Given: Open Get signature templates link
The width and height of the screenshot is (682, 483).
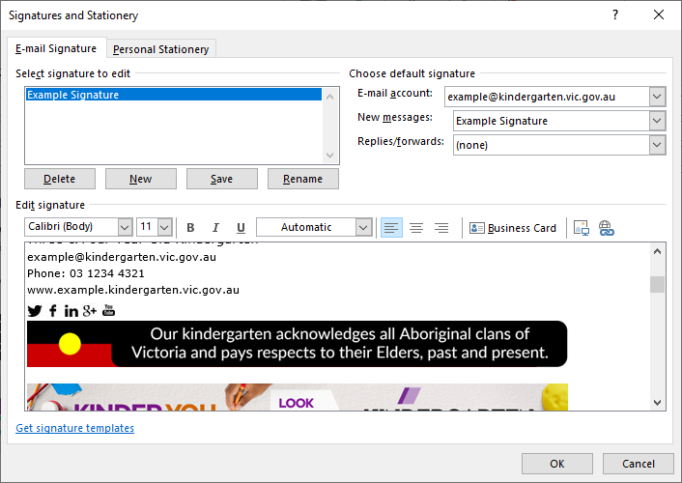Looking at the screenshot, I should (74, 428).
